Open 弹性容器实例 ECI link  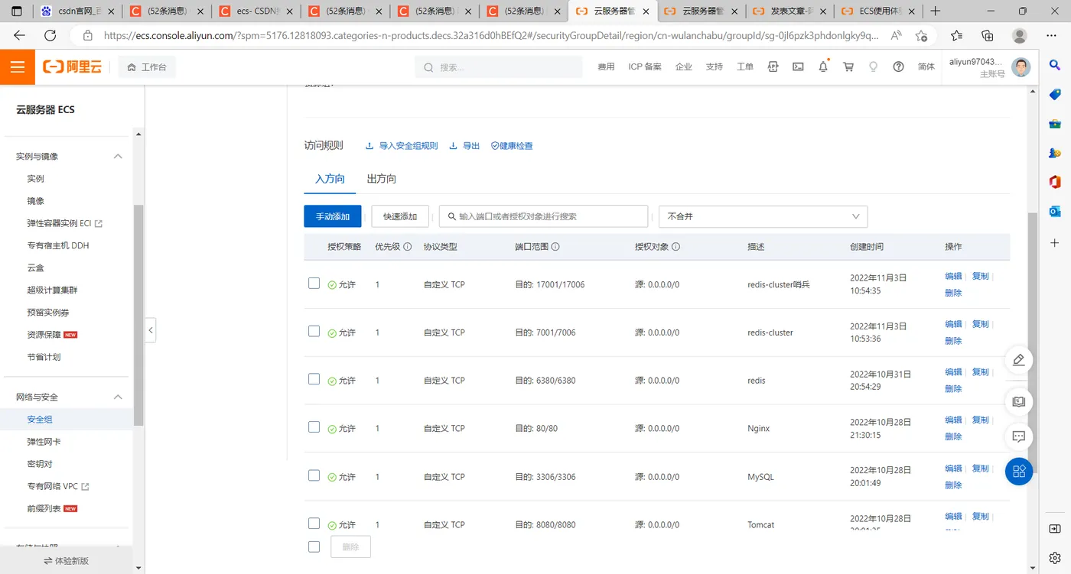[64, 223]
